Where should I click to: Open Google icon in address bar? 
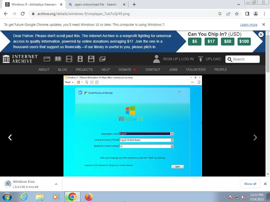pos(220,14)
